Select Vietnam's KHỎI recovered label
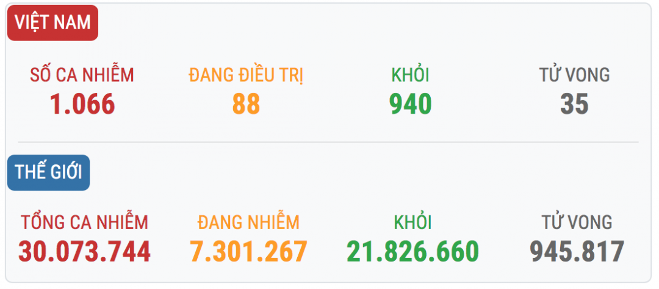659x289 pixels. pyautogui.click(x=410, y=75)
